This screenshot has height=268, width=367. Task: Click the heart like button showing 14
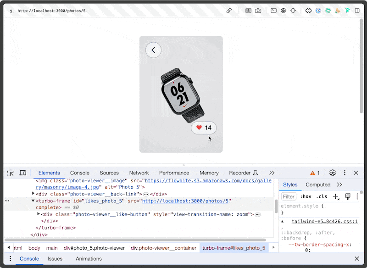tap(204, 128)
